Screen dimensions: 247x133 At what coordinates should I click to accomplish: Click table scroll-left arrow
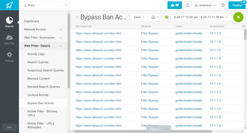point(72,131)
